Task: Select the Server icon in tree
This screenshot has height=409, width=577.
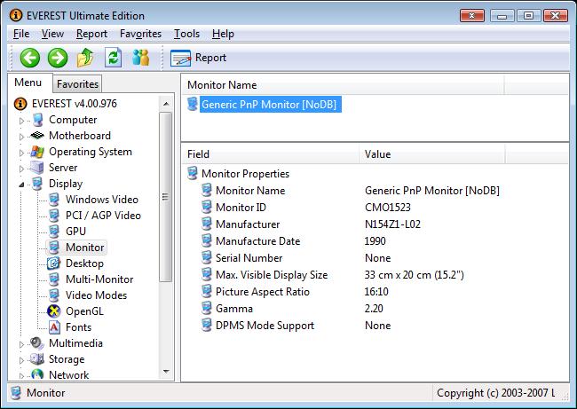Action: [37, 168]
